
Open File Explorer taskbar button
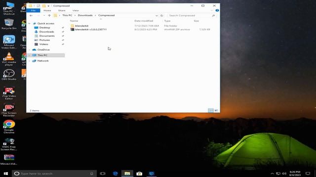[x=127, y=174]
